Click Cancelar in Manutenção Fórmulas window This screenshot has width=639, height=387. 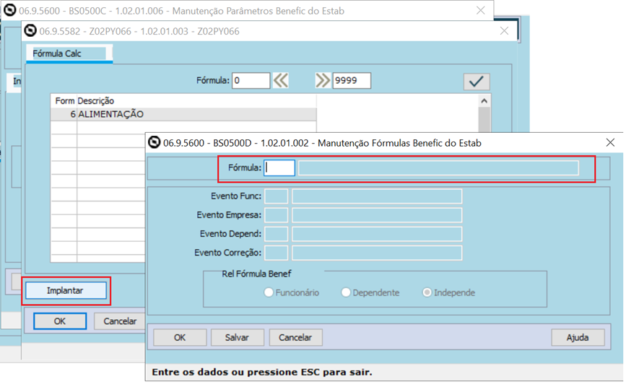point(295,337)
